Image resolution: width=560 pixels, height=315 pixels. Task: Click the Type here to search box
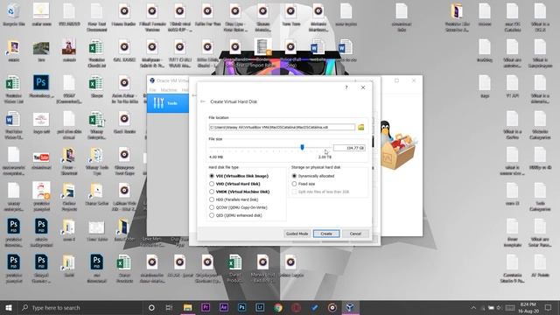click(80, 307)
